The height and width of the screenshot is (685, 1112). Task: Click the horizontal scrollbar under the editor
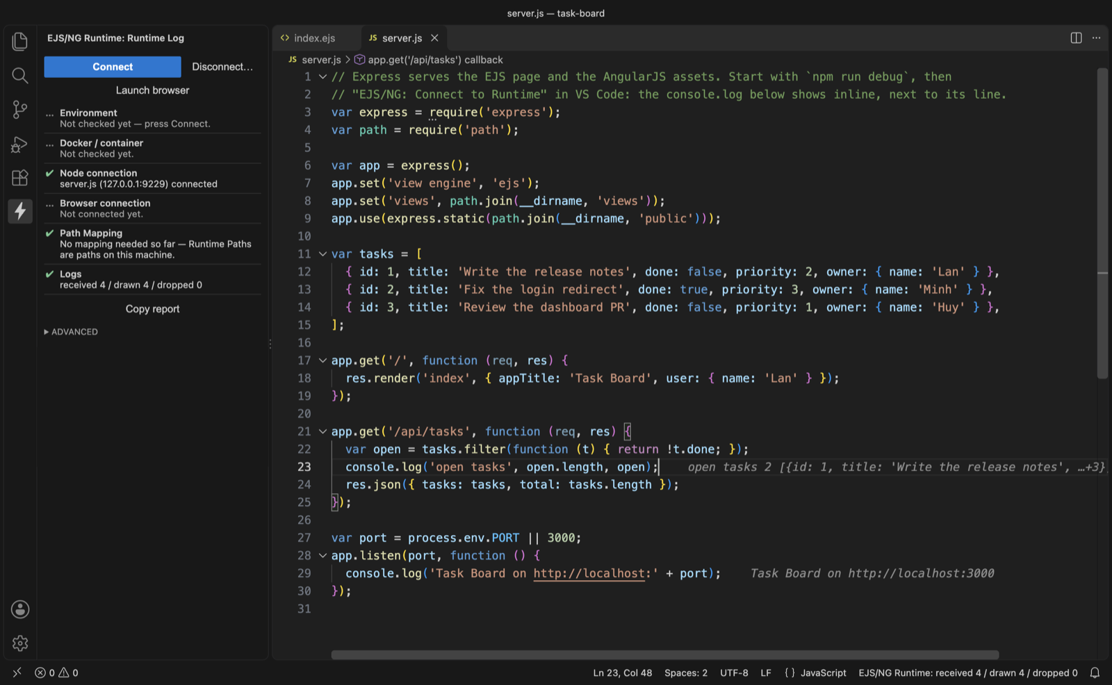pyautogui.click(x=665, y=655)
